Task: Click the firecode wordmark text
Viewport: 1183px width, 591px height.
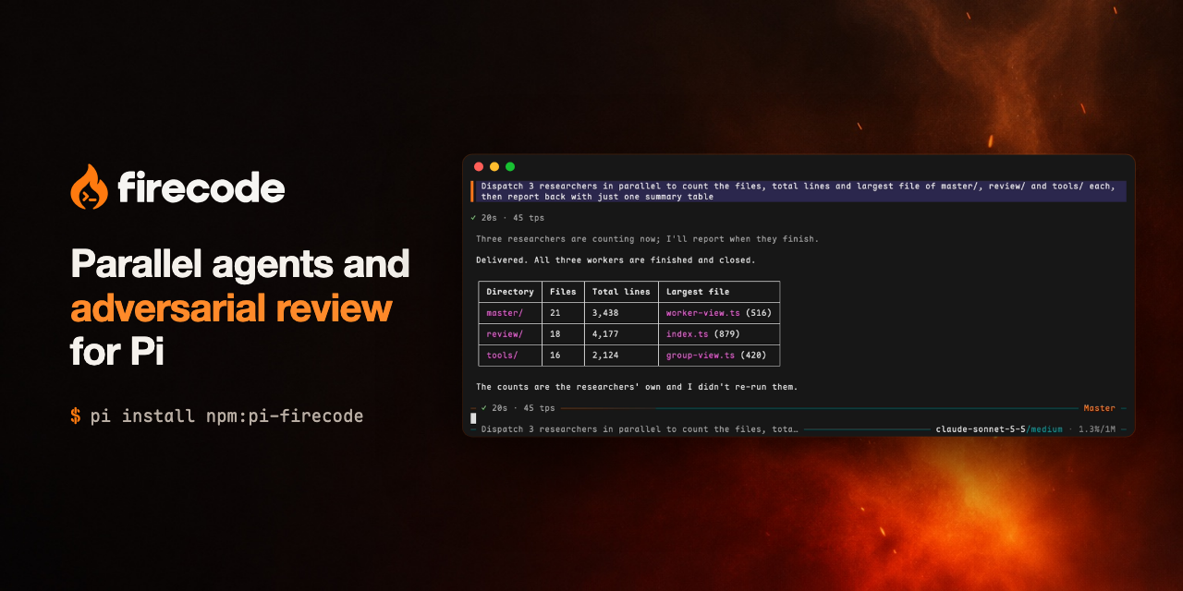Action: (201, 188)
